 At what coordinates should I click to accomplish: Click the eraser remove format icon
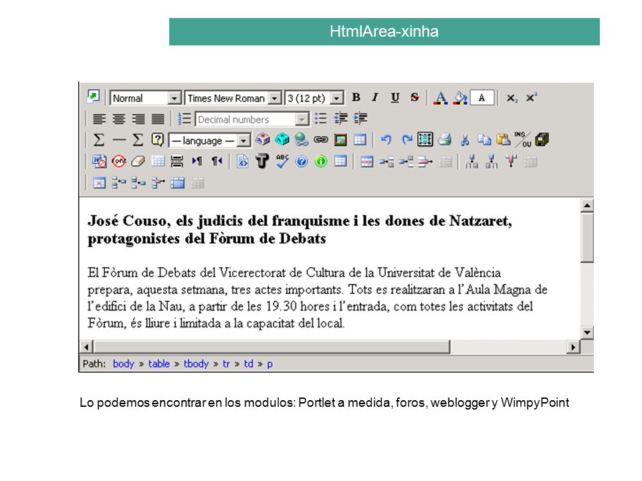click(x=138, y=161)
